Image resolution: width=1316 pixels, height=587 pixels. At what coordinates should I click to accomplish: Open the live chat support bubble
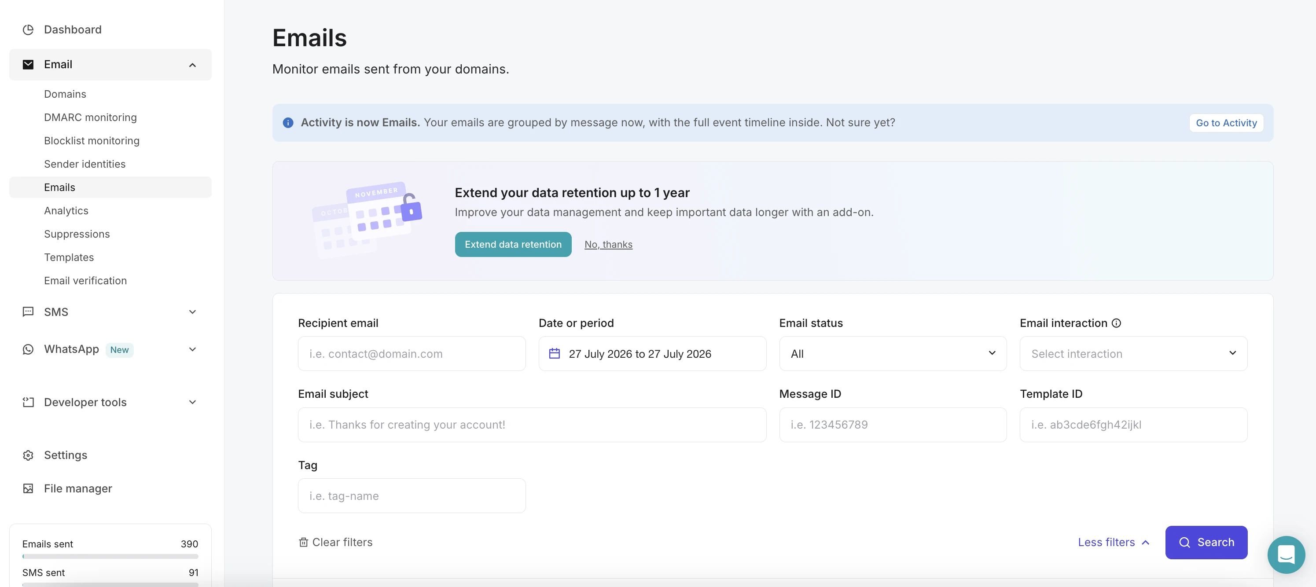1286,555
